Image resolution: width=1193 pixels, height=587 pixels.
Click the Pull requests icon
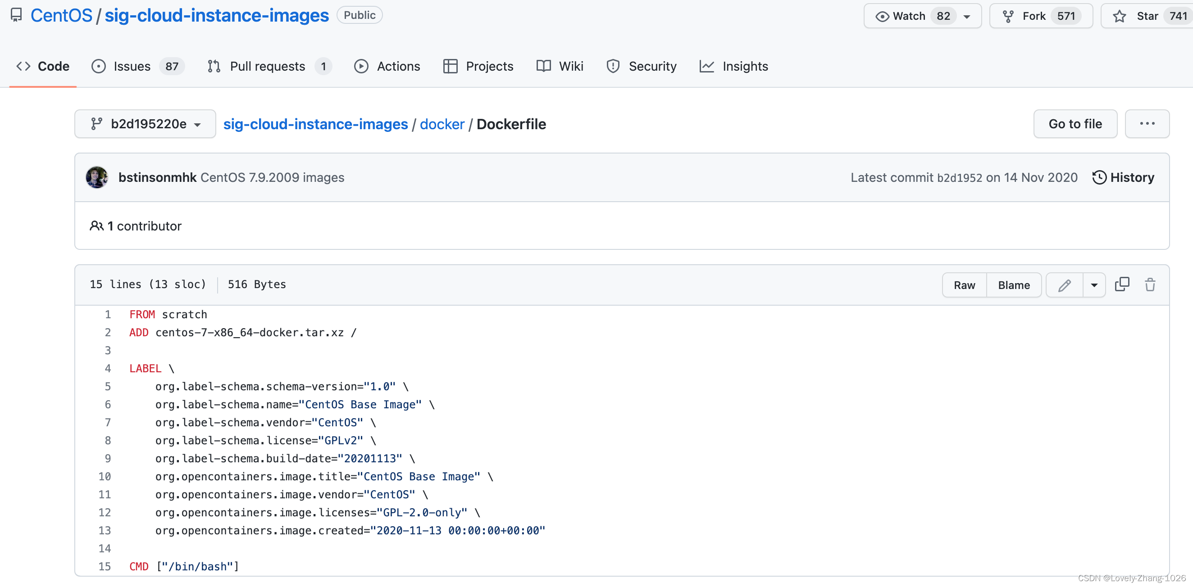tap(214, 66)
